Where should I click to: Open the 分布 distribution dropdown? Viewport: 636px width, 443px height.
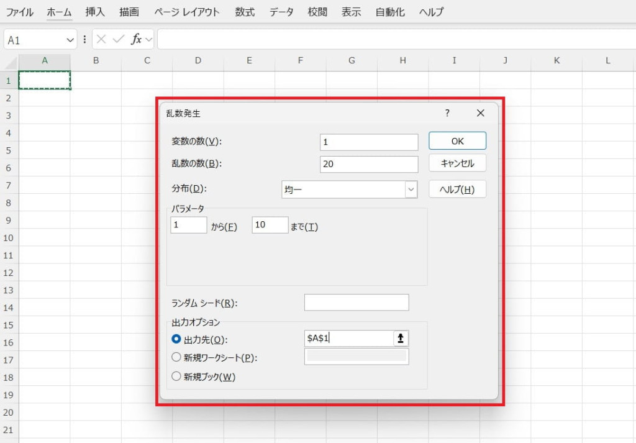pyautogui.click(x=411, y=190)
